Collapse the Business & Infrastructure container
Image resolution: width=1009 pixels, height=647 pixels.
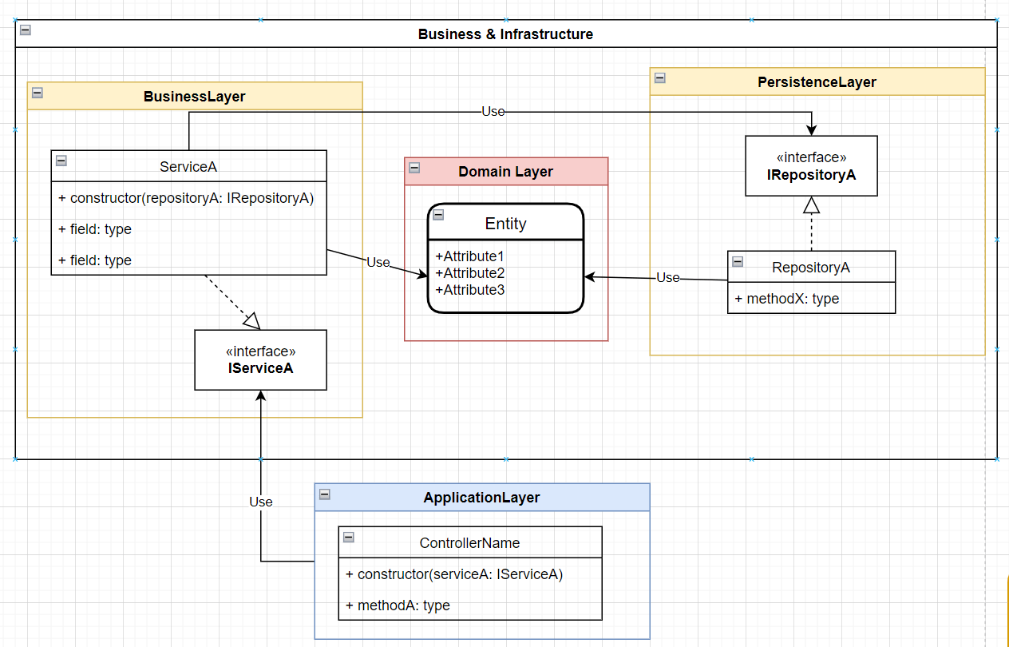(x=25, y=30)
